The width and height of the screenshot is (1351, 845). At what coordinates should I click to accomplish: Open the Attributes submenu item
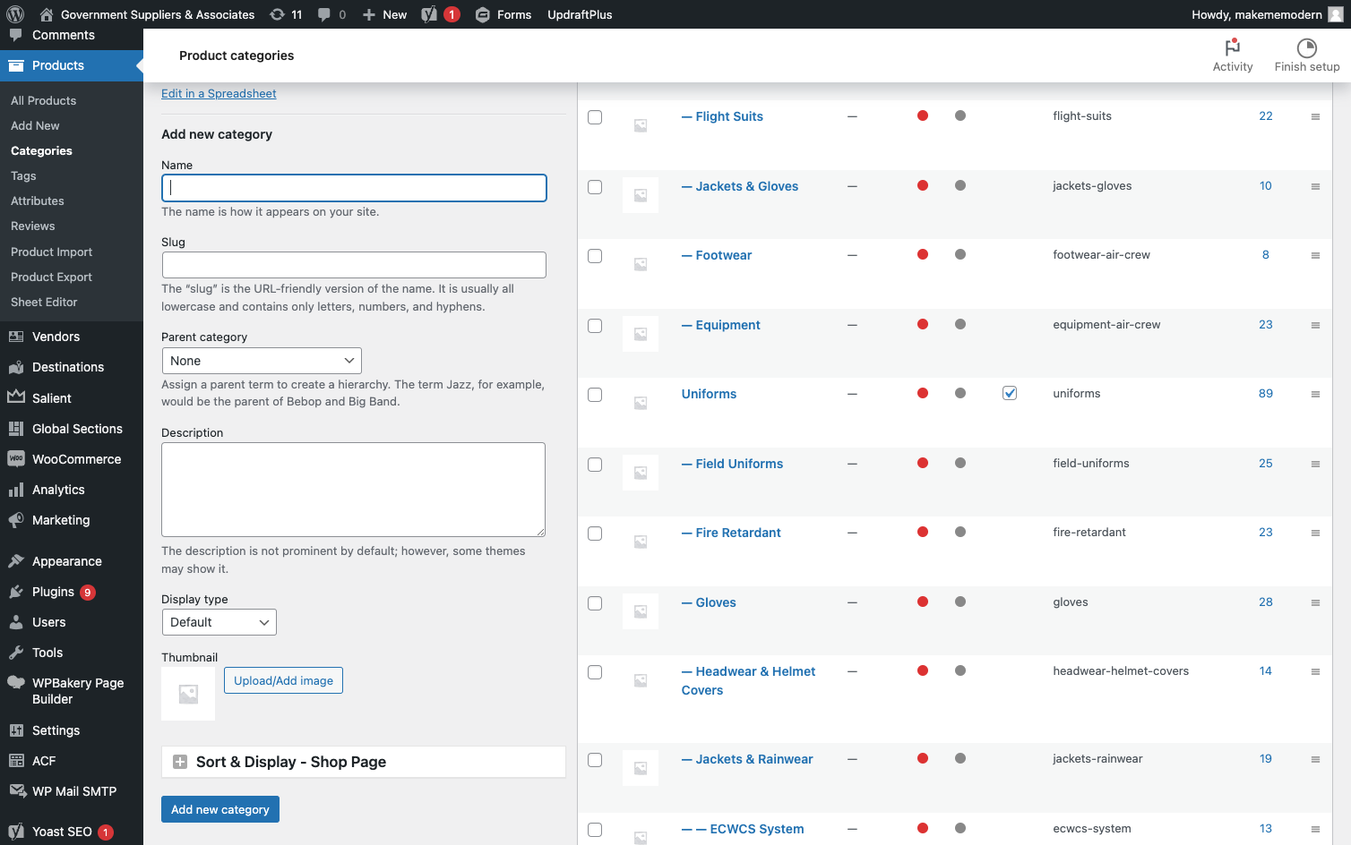[x=38, y=201]
